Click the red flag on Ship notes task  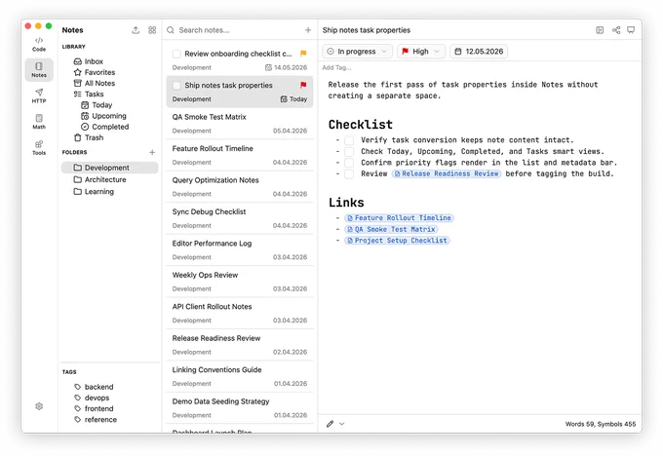click(303, 85)
